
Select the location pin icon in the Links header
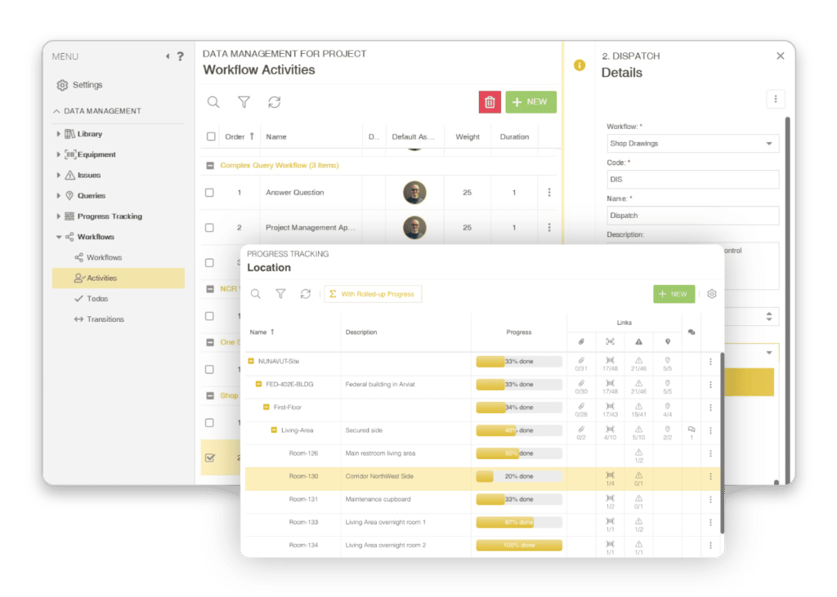(x=667, y=341)
